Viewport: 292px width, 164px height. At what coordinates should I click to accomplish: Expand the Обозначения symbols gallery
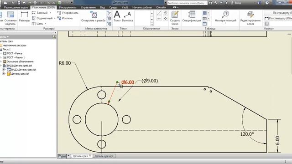coord(152,24)
